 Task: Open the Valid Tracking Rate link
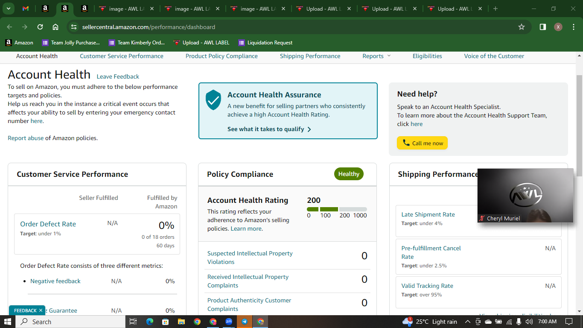coord(427,286)
